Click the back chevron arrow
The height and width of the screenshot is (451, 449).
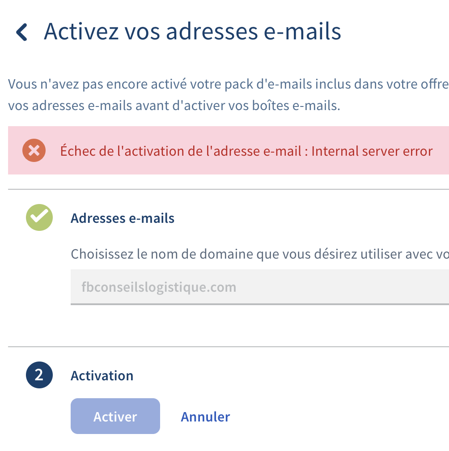tap(21, 33)
